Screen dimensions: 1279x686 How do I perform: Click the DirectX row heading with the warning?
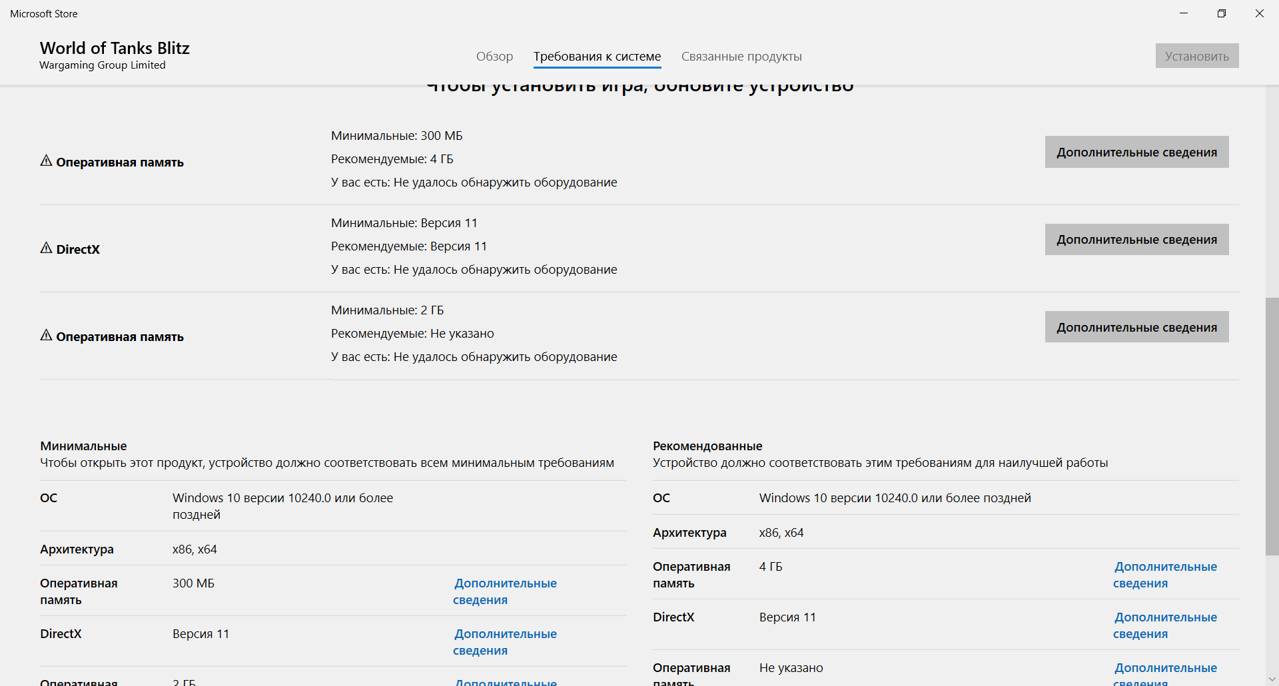[x=78, y=249]
